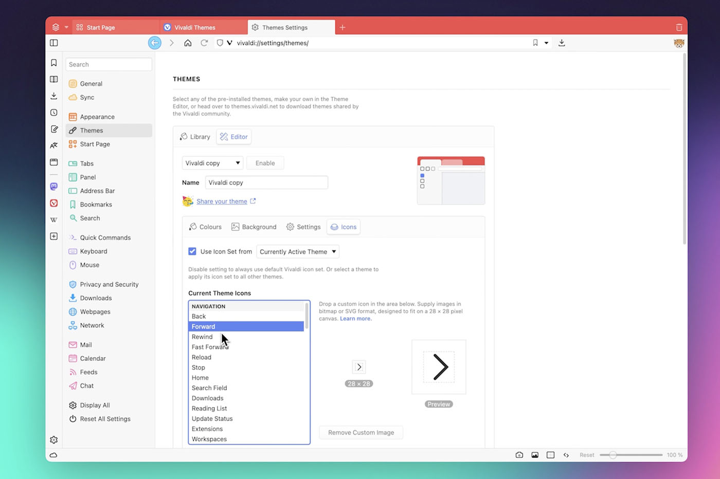The image size is (720, 479).
Task: Click the theme preview thumbnail
Action: coord(451,180)
